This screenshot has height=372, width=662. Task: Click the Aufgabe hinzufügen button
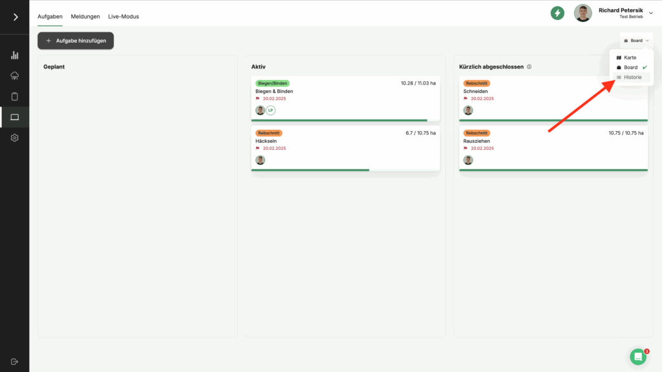point(76,41)
